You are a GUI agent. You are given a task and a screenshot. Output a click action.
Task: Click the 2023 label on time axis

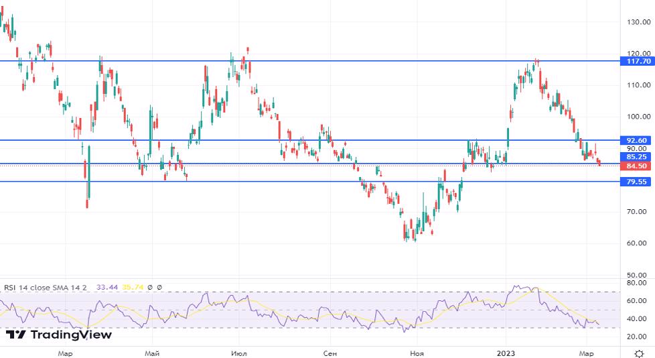(506, 353)
